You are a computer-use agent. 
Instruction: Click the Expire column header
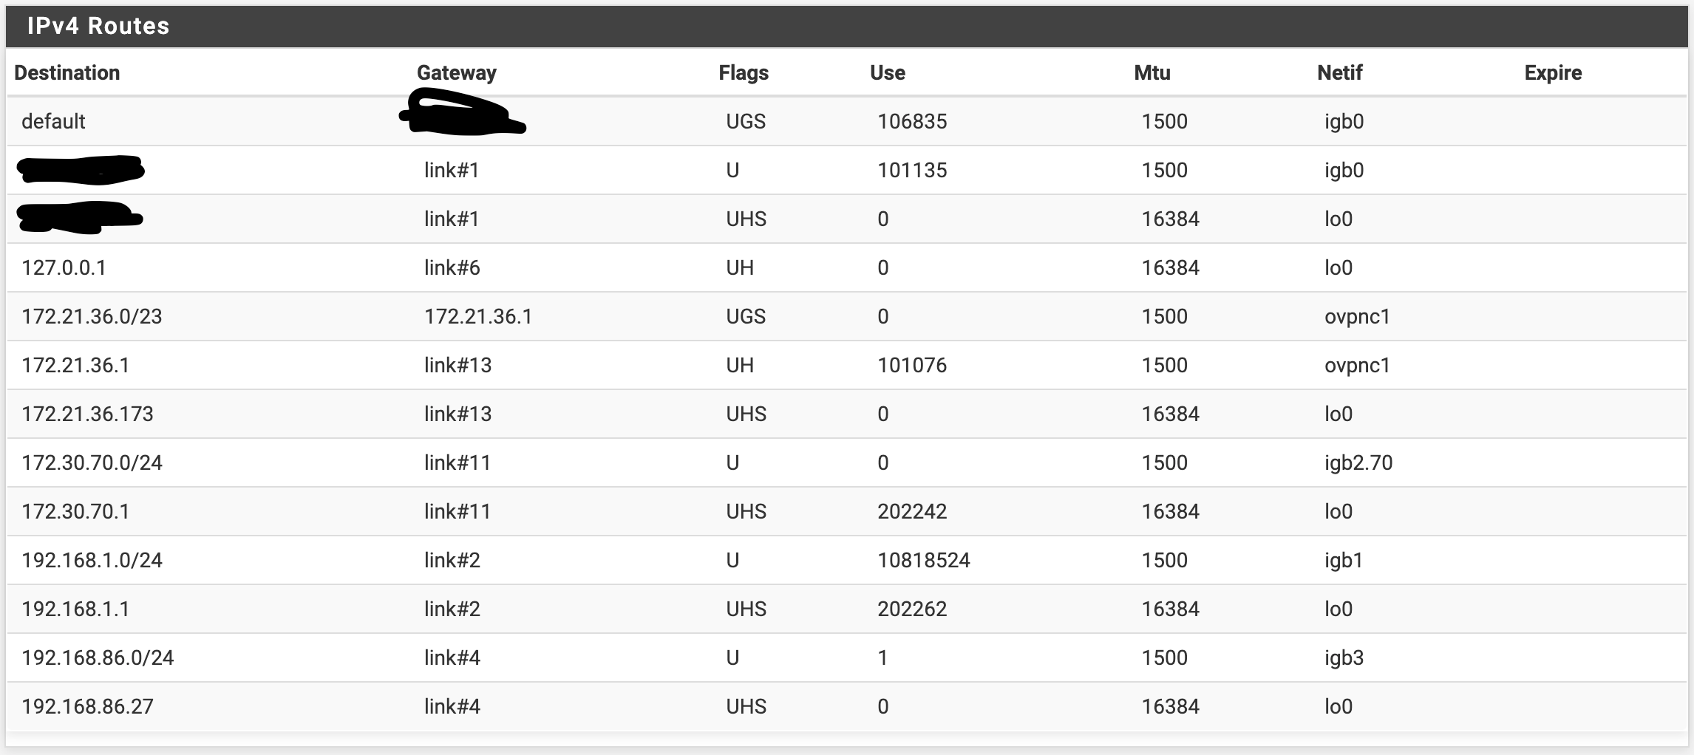[1553, 72]
